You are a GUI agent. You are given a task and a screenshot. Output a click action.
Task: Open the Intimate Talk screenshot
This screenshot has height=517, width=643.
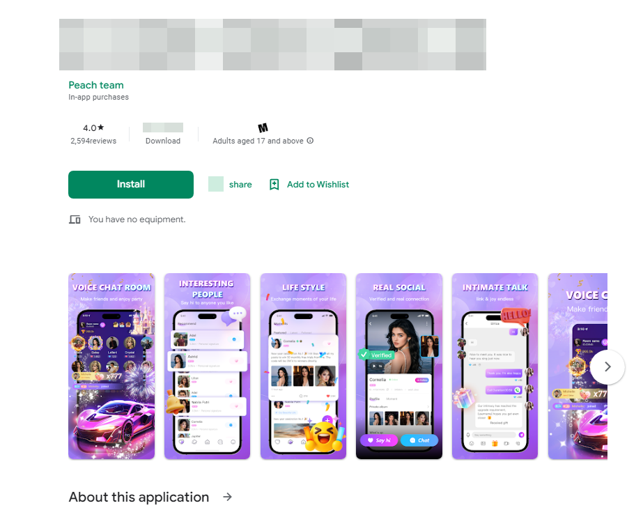495,366
